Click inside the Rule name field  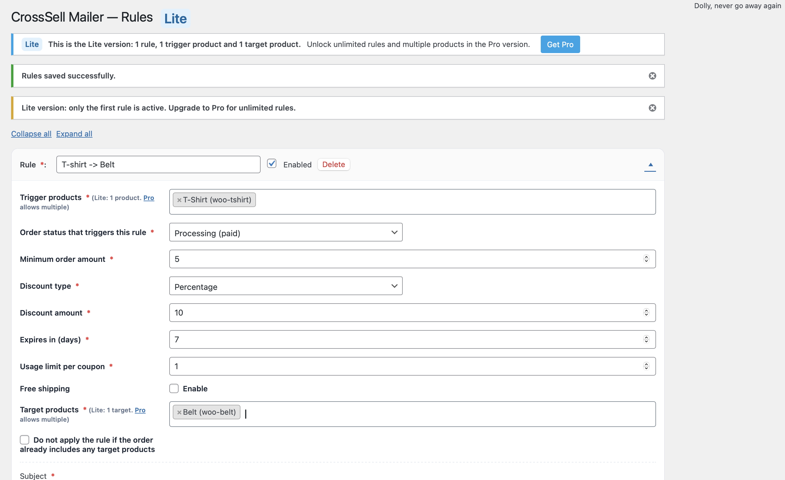[158, 164]
